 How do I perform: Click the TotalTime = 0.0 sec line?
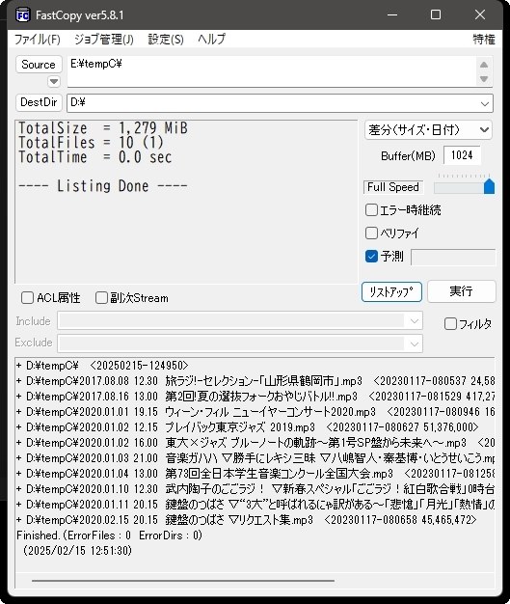[94, 157]
